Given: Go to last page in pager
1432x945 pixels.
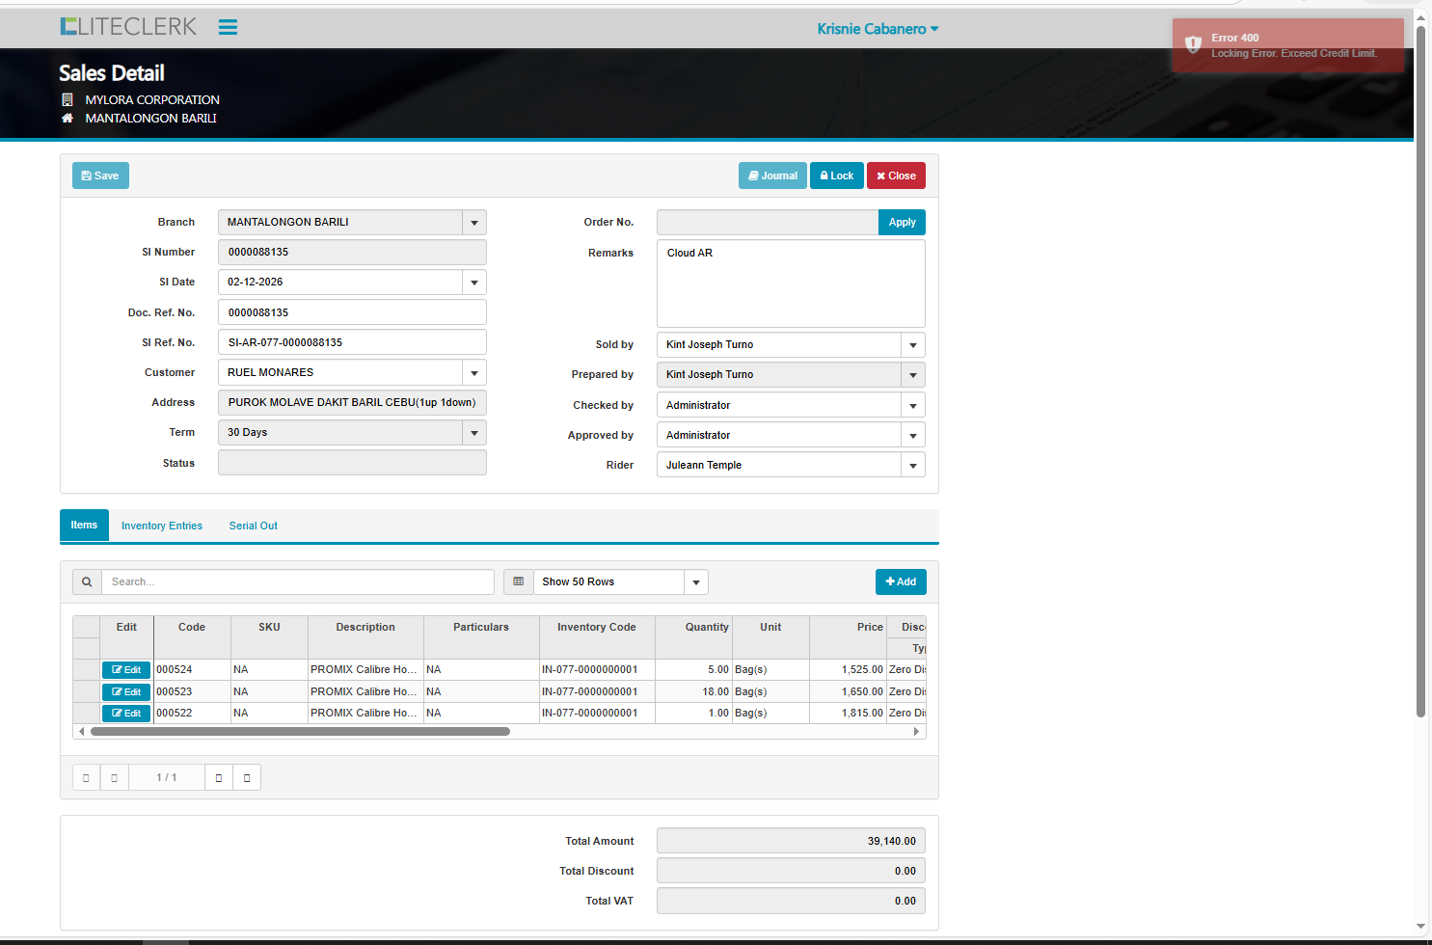Looking at the screenshot, I should (247, 777).
